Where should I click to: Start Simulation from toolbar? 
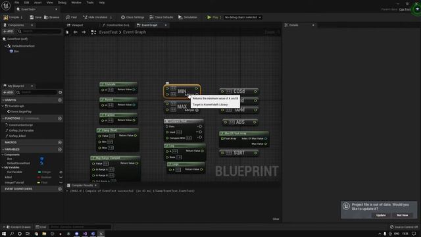[187, 17]
